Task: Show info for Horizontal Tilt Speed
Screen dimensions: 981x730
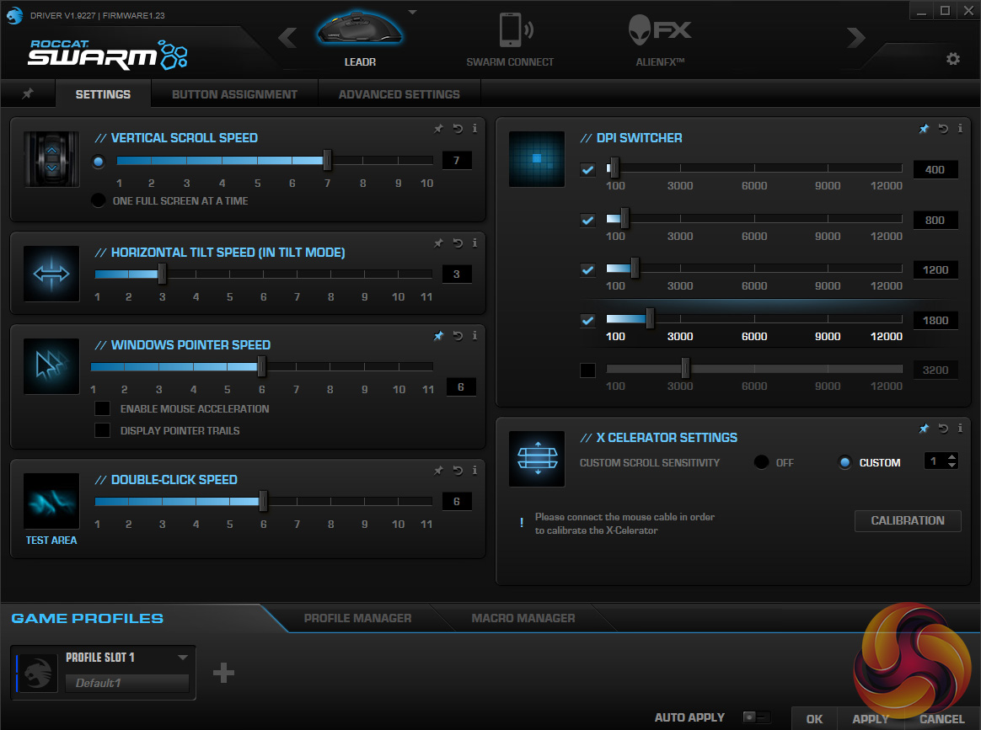Action: click(474, 243)
